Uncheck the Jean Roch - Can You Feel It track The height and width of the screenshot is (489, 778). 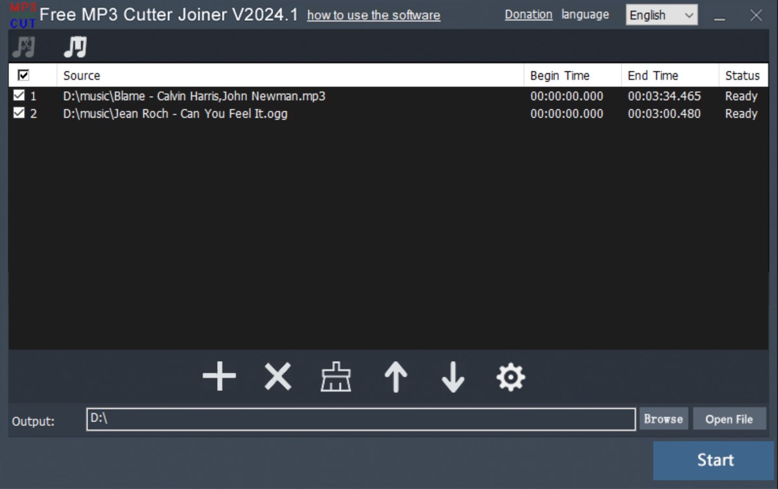[x=18, y=113]
